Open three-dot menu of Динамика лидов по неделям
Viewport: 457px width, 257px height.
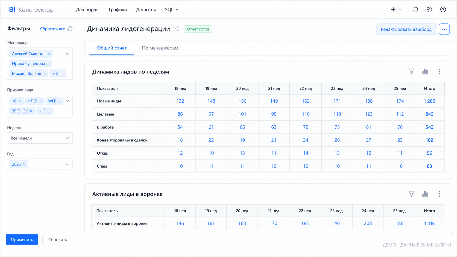point(440,72)
